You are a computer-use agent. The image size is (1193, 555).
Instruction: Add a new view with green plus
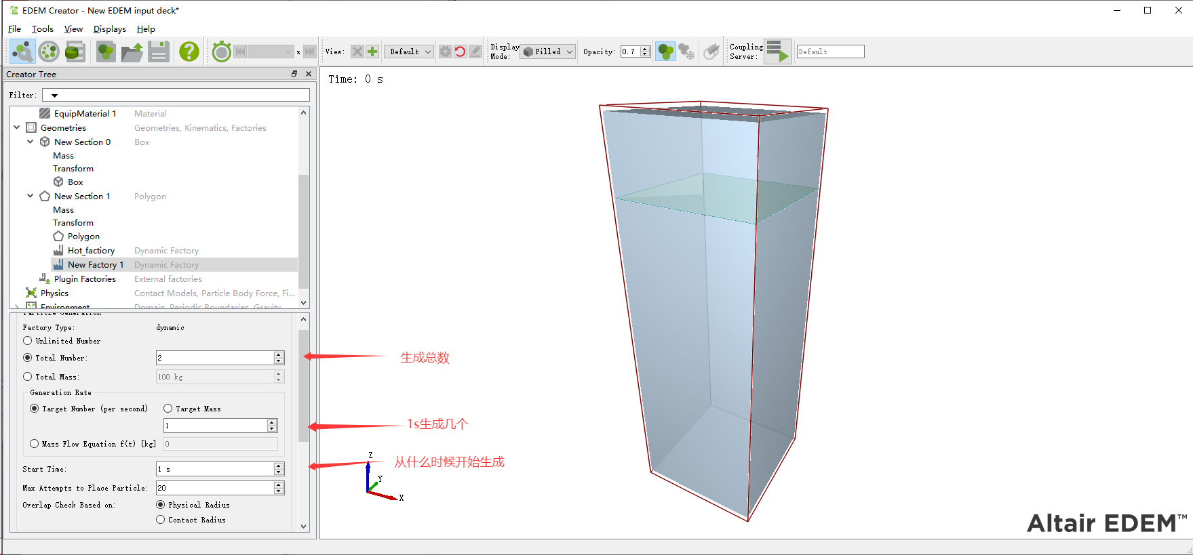point(372,52)
